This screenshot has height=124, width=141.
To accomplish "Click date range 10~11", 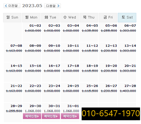I will click(73, 46).
